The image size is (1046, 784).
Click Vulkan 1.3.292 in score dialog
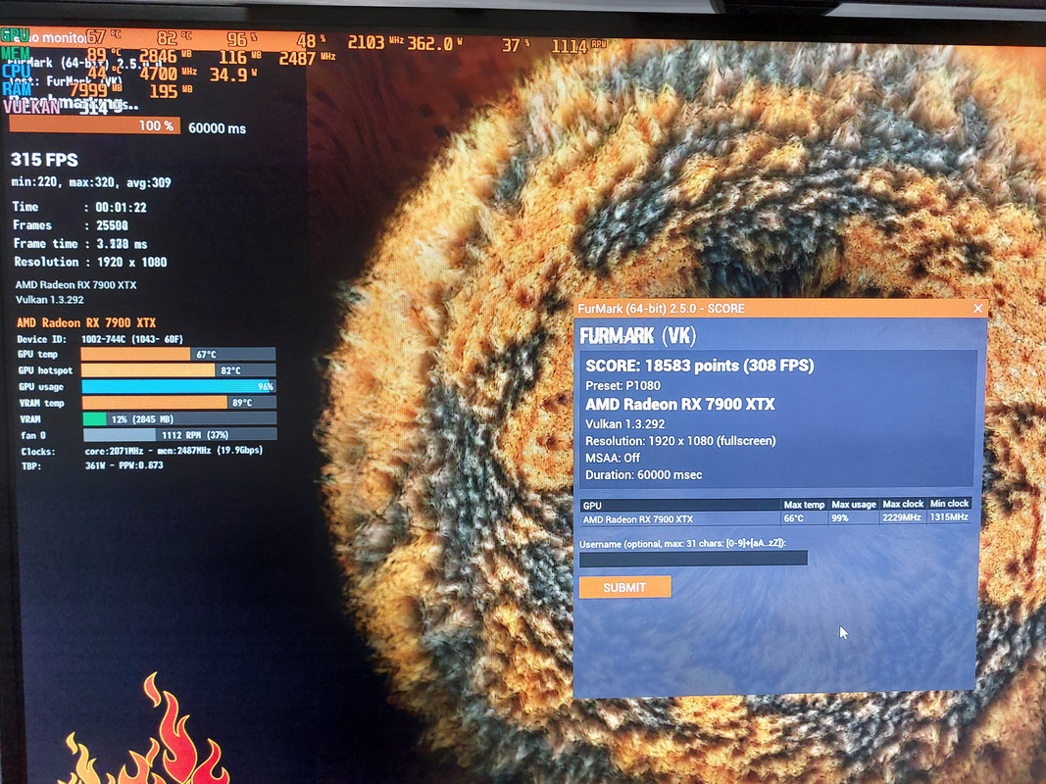click(x=625, y=424)
